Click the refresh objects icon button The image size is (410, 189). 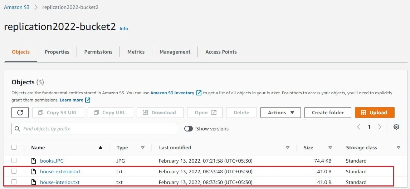pyautogui.click(x=20, y=113)
